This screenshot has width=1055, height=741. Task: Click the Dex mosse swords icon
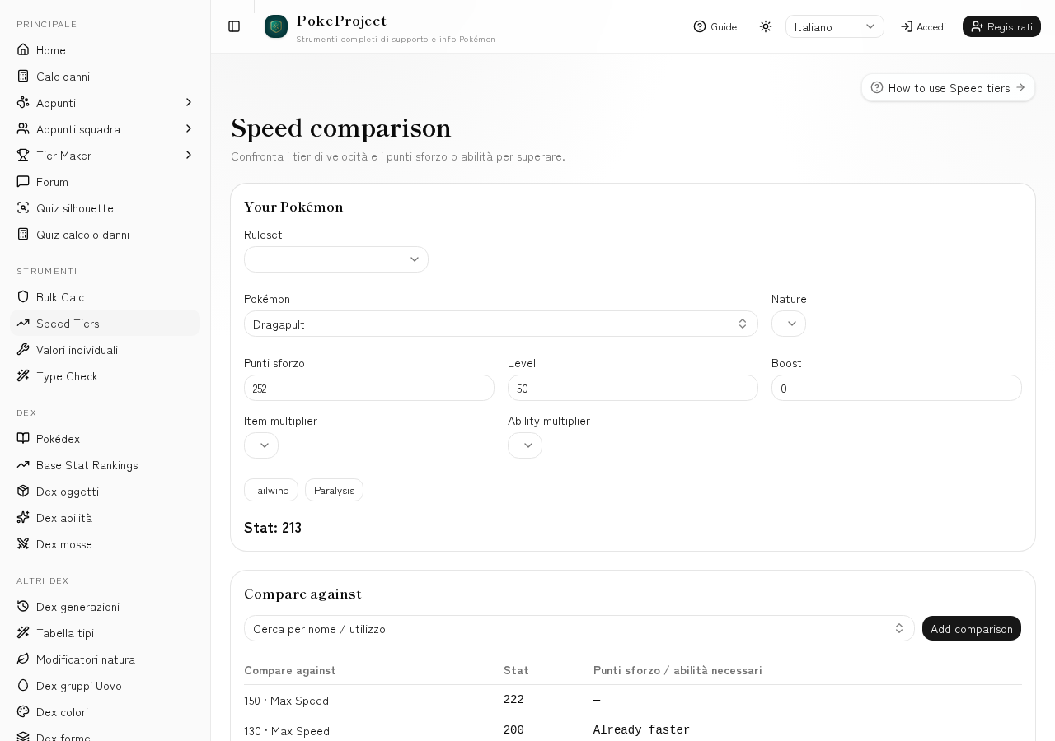(x=23, y=544)
